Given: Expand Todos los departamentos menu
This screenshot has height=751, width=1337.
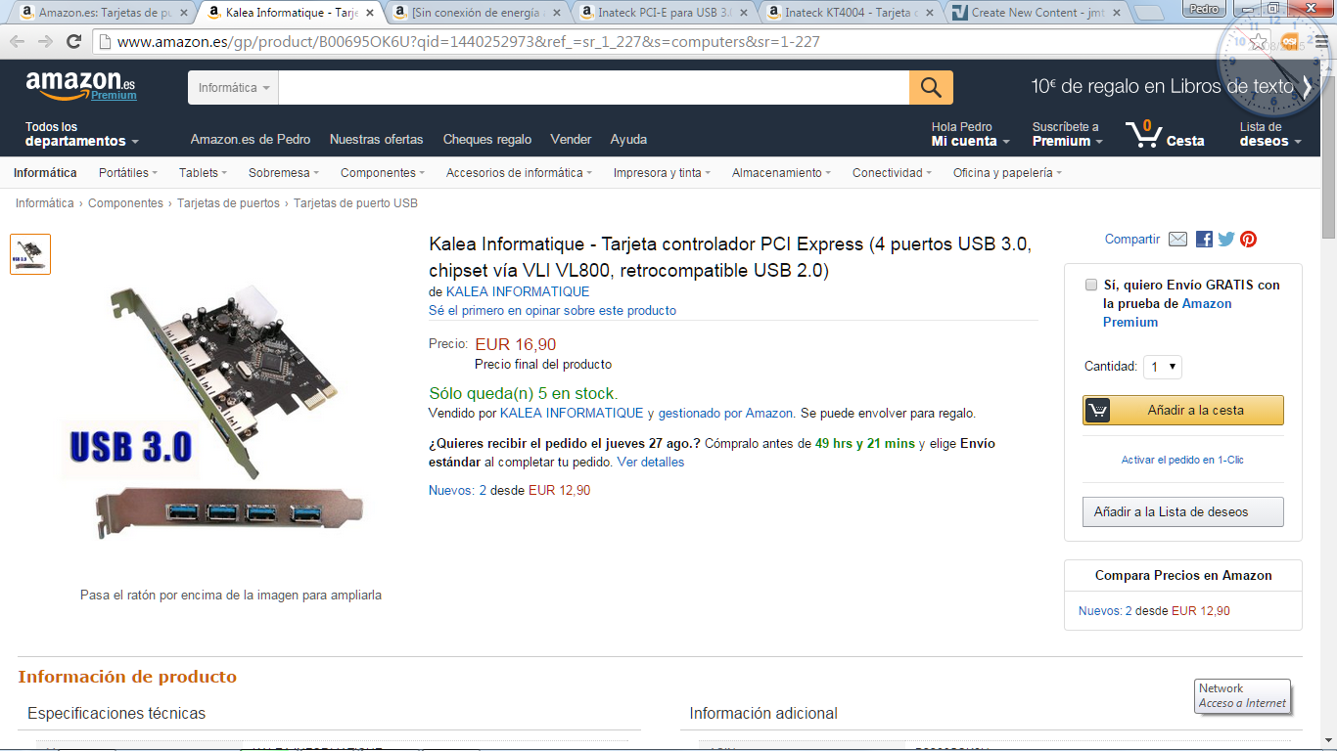Looking at the screenshot, I should point(82,134).
